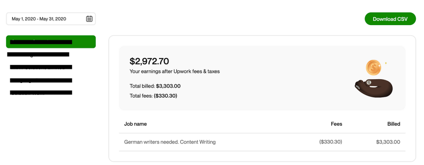Select the last redacted sidebar entry
The height and width of the screenshot is (165, 424).
pos(41,93)
